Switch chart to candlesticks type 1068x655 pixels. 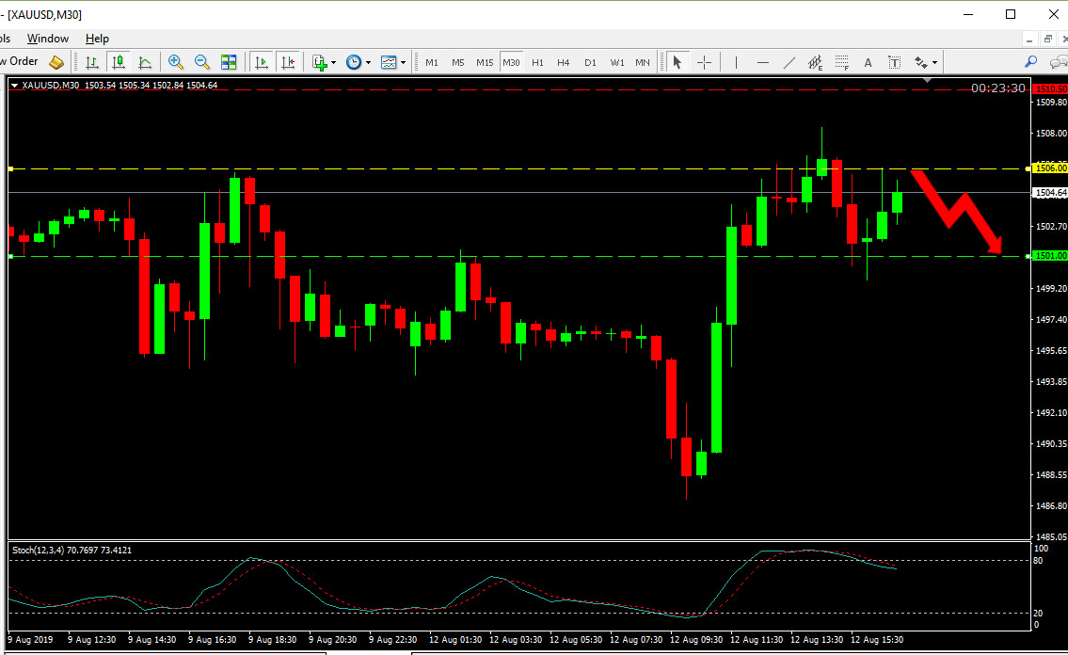coord(119,62)
